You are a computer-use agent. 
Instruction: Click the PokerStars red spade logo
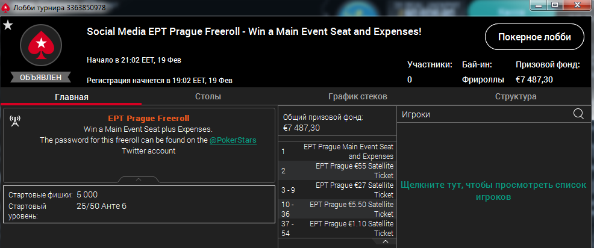point(40,46)
